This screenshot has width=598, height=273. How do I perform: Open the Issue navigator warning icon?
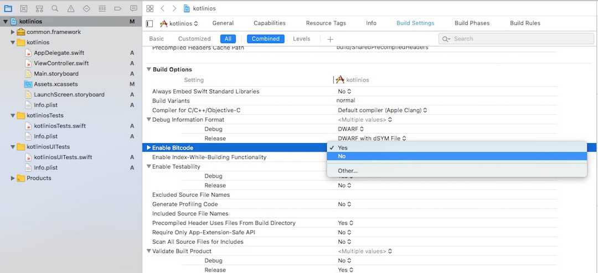(x=70, y=8)
